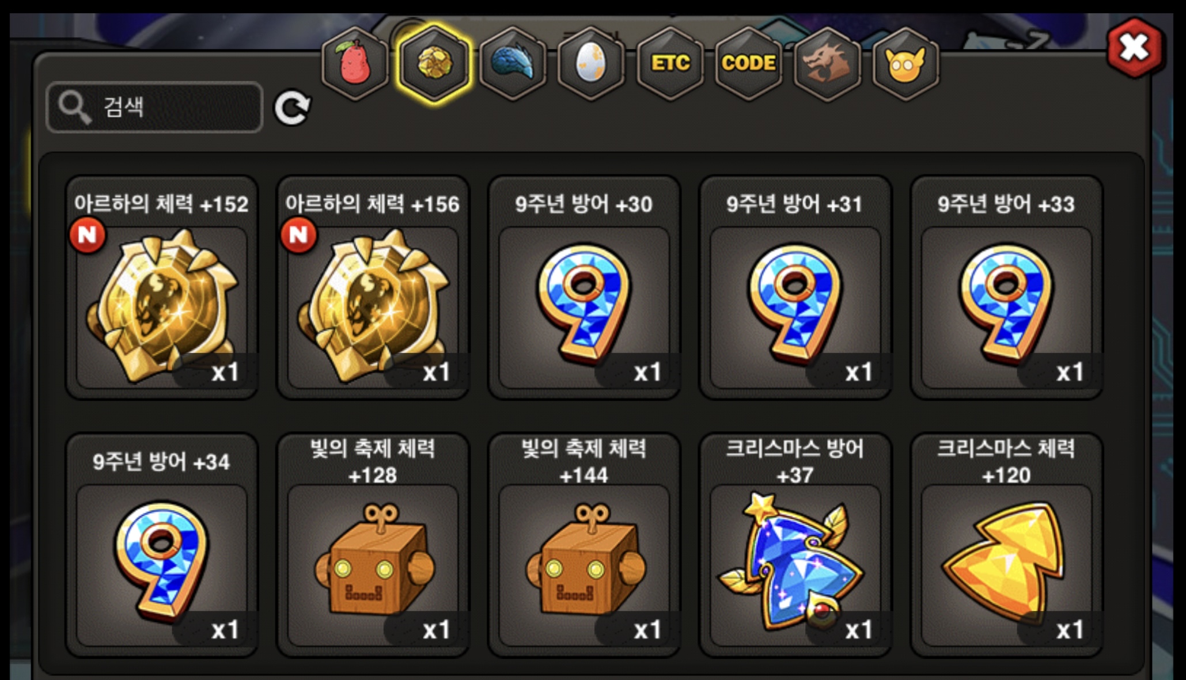
Task: Select 빛의 축제 체력 +128 robot item
Action: point(373,545)
